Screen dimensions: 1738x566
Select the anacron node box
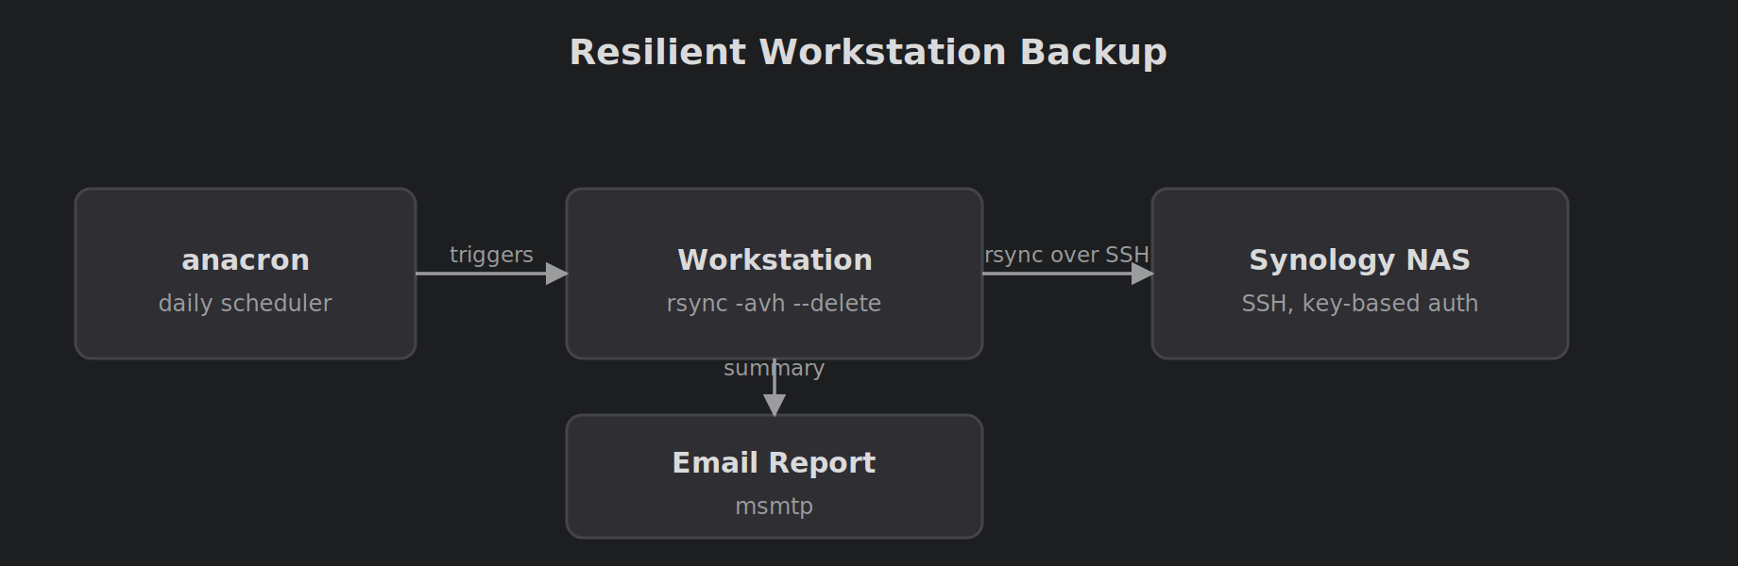coord(246,274)
